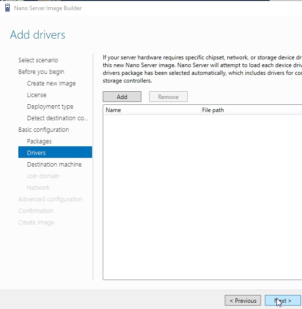The height and width of the screenshot is (309, 302).
Task: Jump to Before you begin step
Action: coord(41,72)
